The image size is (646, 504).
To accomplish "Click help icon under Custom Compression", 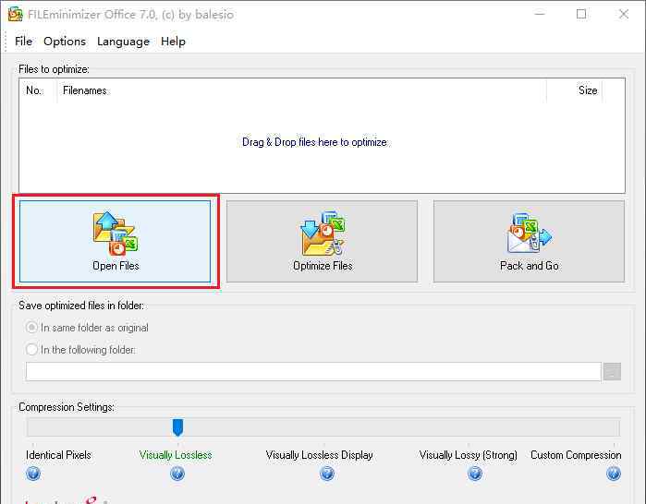I will (x=614, y=474).
